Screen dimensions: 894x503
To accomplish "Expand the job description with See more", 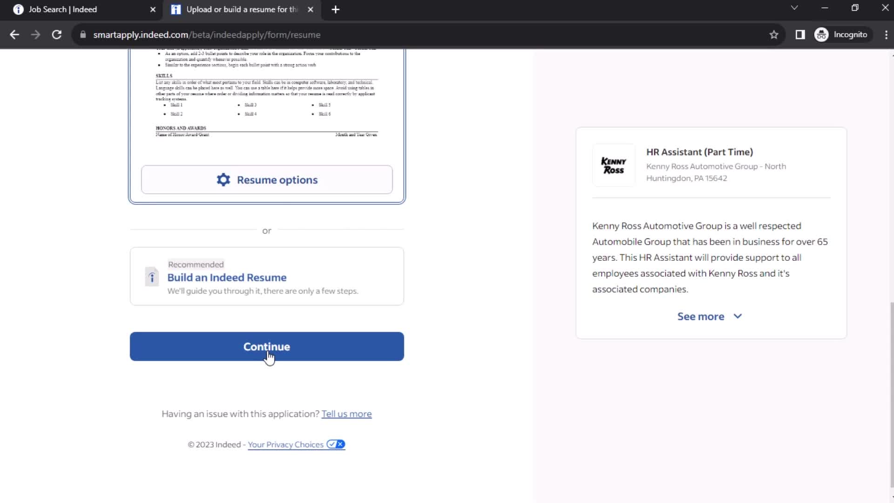I will (709, 316).
